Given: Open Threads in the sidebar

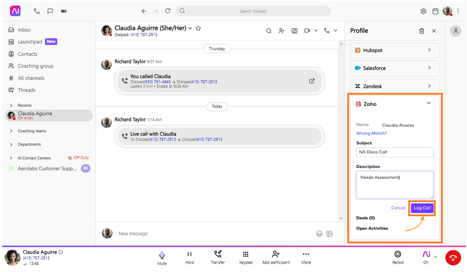Looking at the screenshot, I should [27, 90].
